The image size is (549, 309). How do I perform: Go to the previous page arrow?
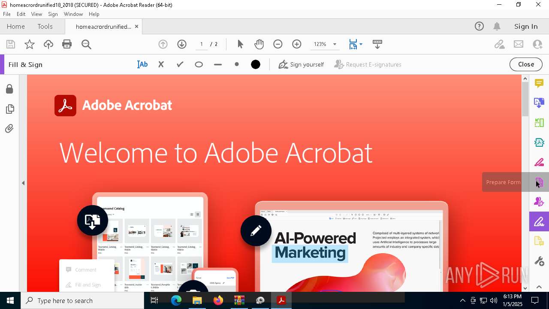[163, 44]
